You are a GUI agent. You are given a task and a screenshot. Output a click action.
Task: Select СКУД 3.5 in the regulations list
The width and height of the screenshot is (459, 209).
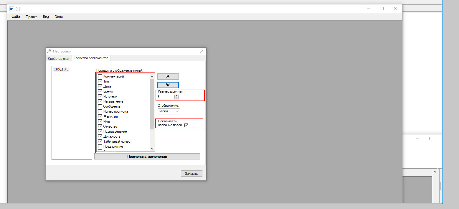pos(61,69)
